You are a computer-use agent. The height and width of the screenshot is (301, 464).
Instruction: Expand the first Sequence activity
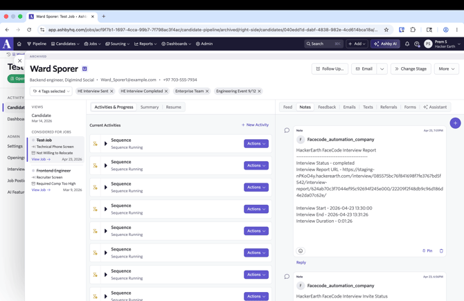pyautogui.click(x=106, y=144)
